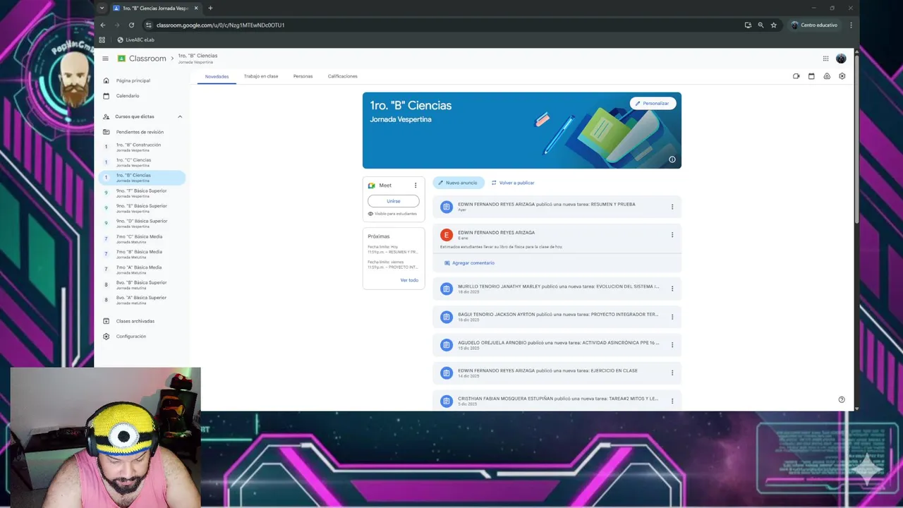Open 7mo "C" Básica Media class

pyautogui.click(x=142, y=238)
